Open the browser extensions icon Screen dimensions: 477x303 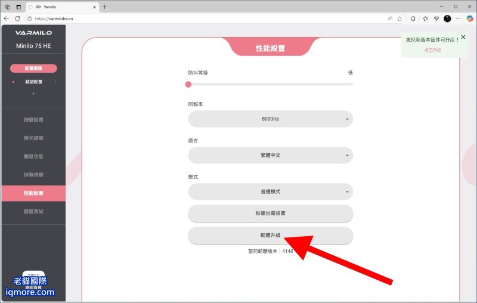413,18
